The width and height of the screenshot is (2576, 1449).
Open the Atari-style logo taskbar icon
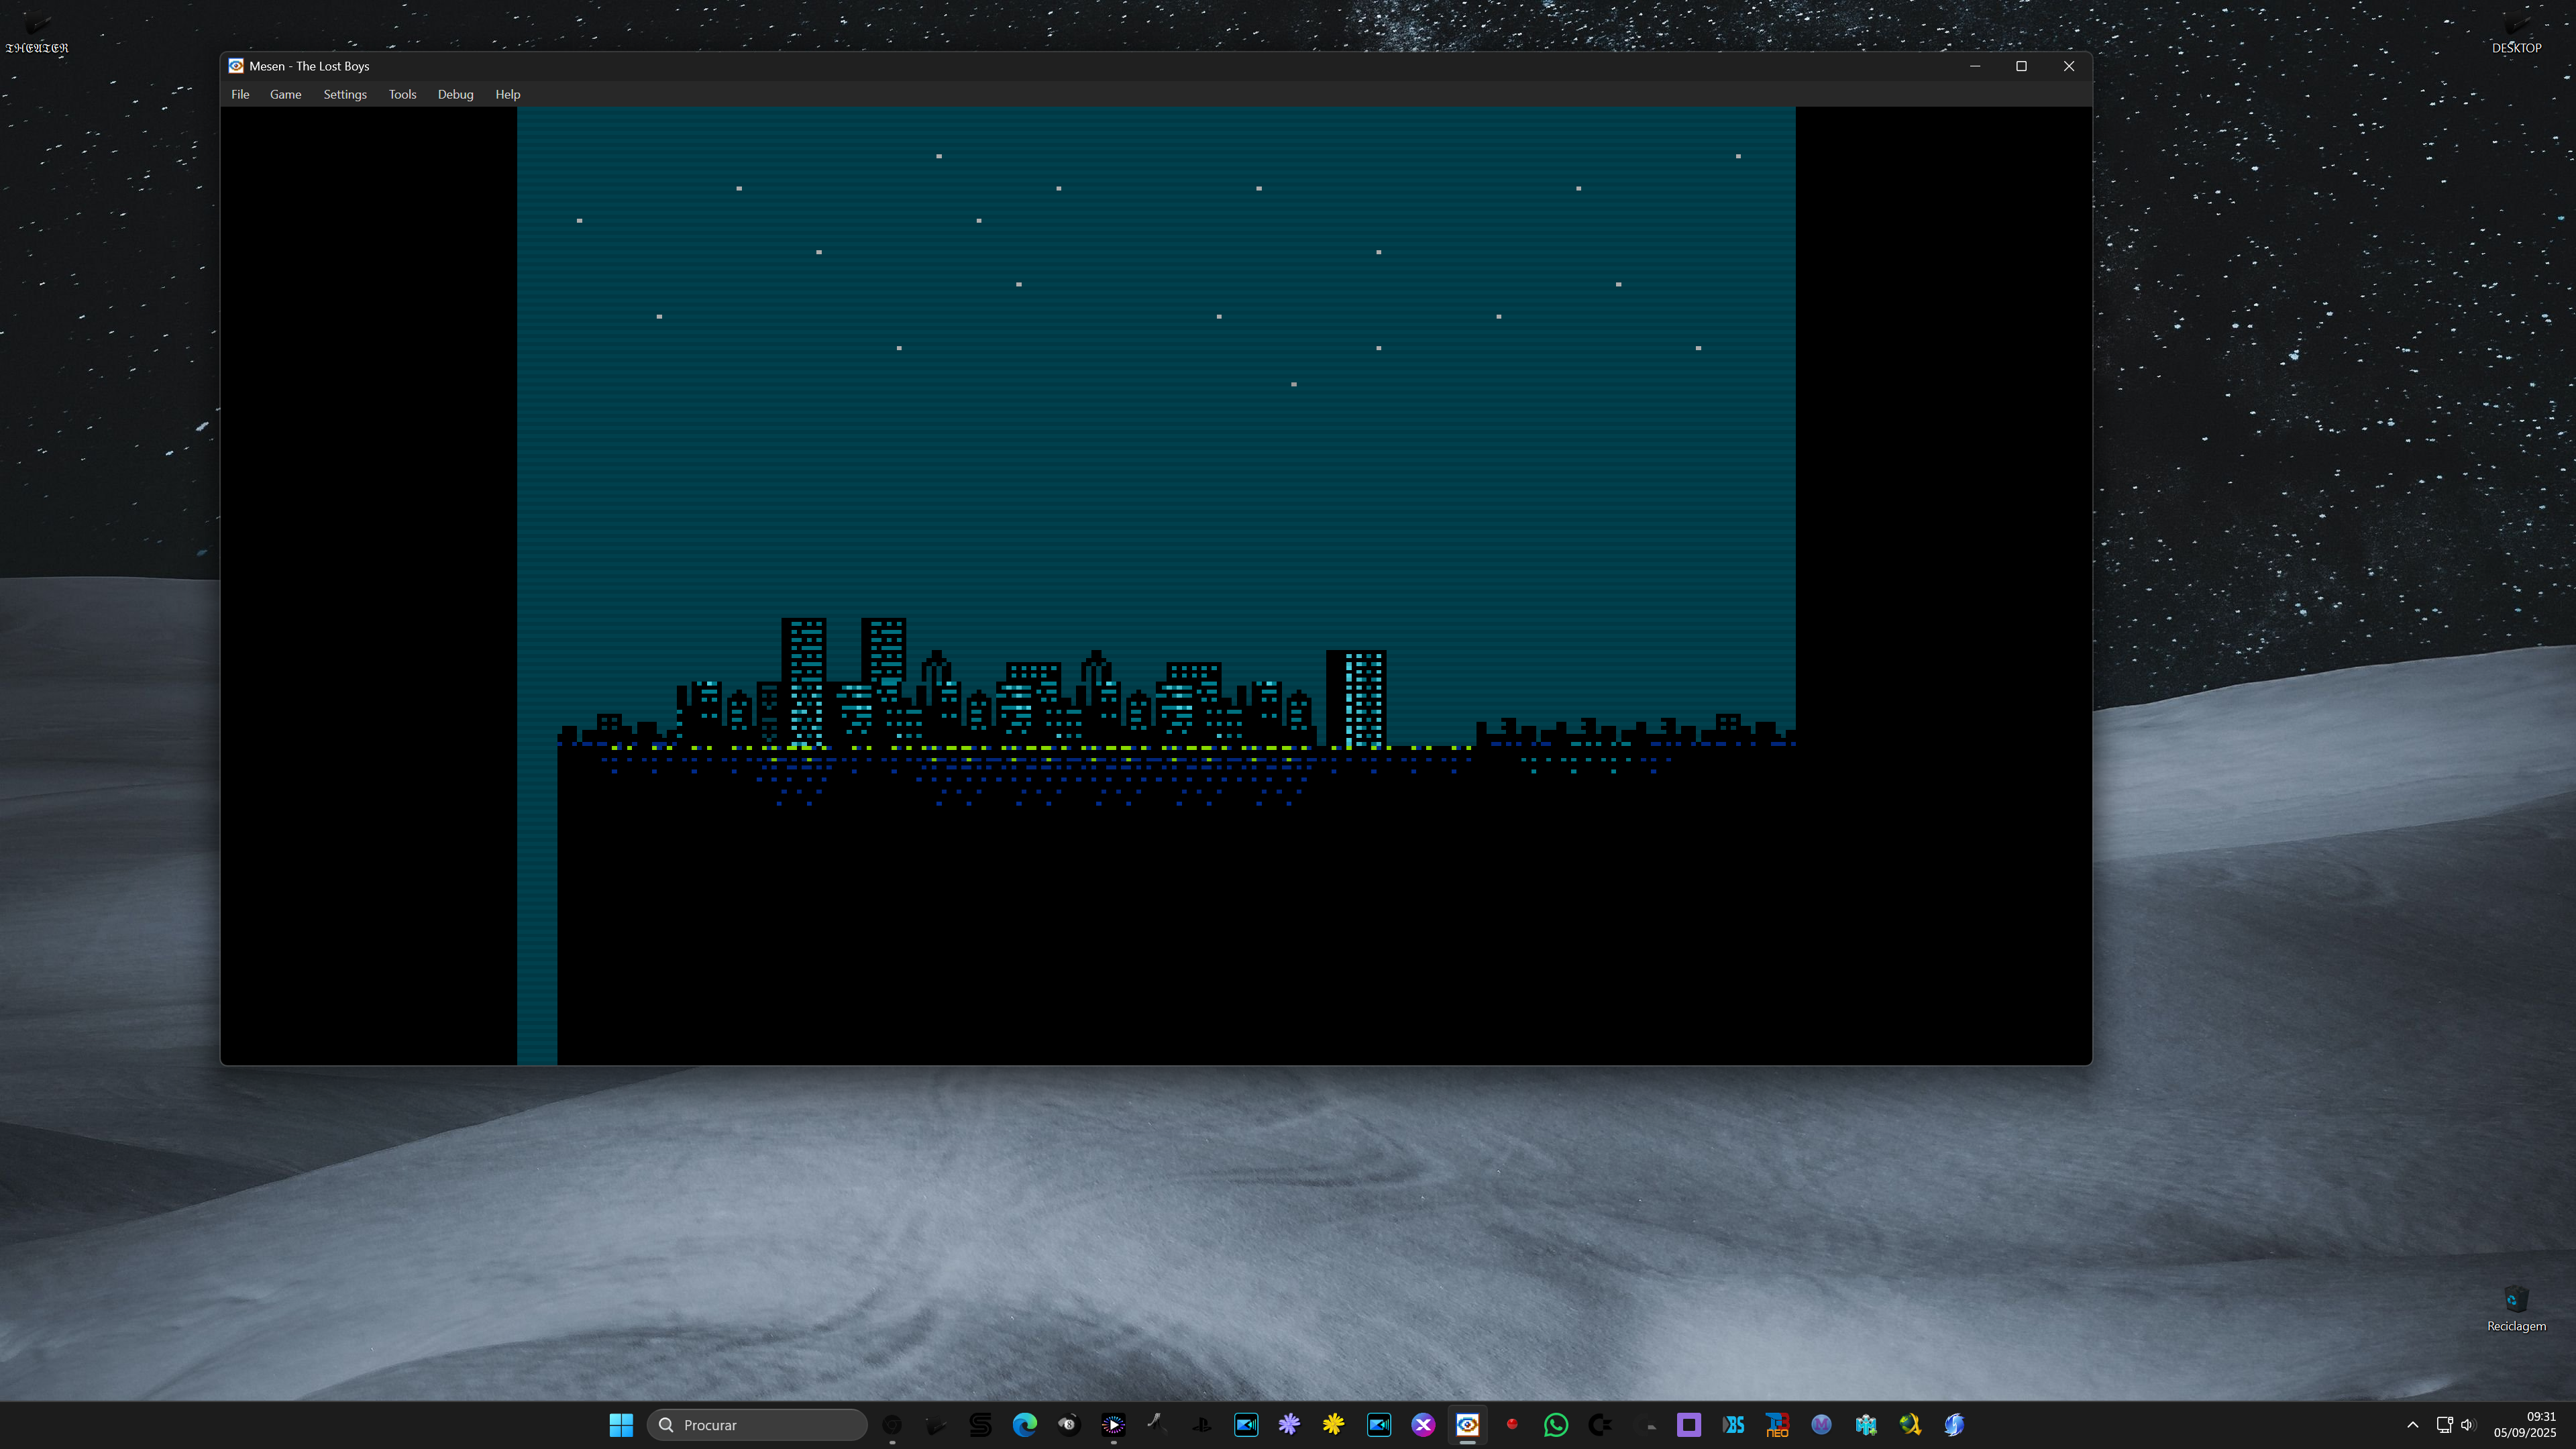coord(1157,1425)
